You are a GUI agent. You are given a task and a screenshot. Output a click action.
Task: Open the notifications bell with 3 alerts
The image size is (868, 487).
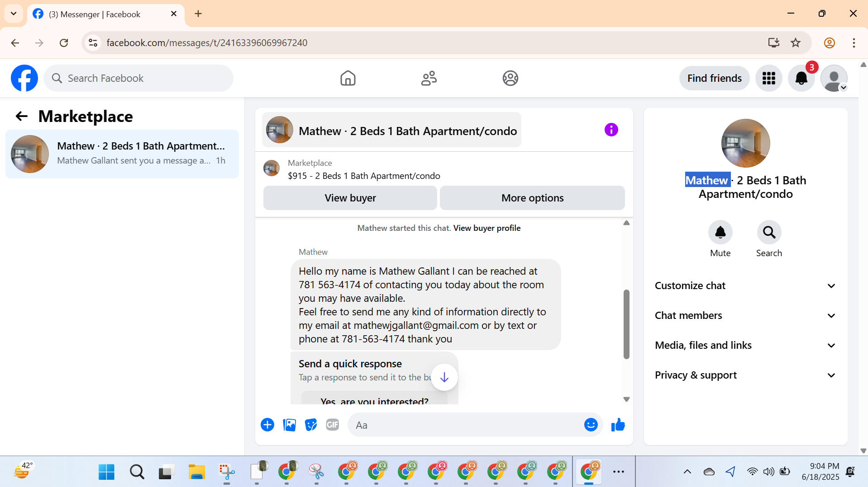pyautogui.click(x=801, y=78)
